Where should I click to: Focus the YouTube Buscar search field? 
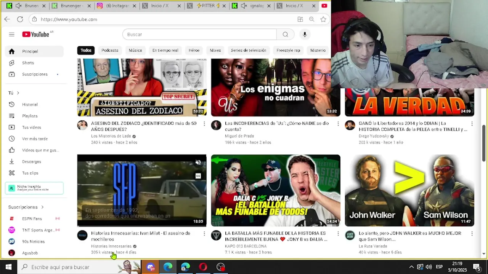point(199,34)
